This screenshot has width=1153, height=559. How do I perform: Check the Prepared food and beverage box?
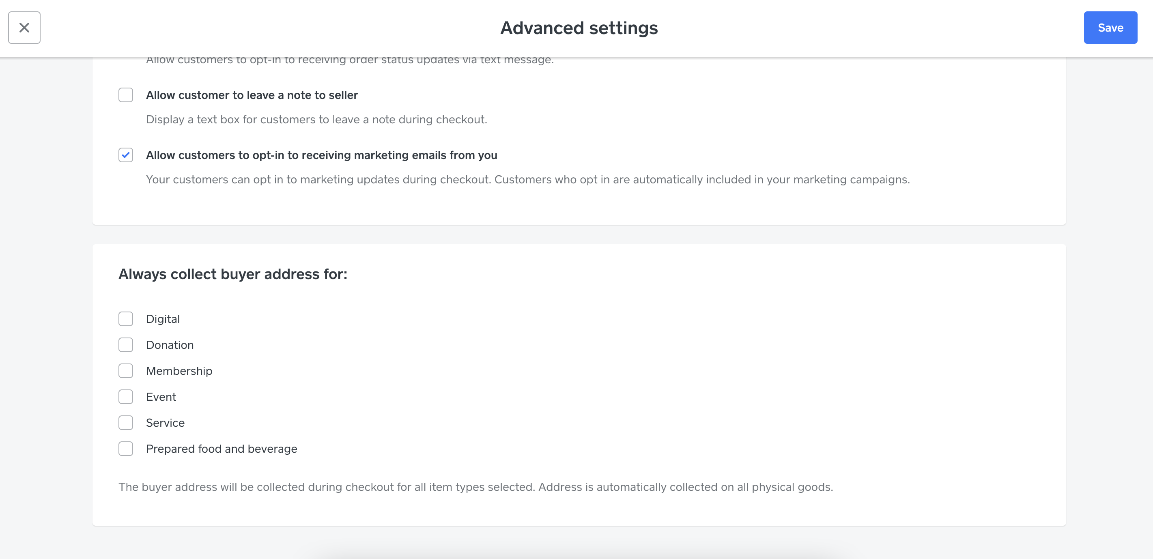[x=126, y=448]
